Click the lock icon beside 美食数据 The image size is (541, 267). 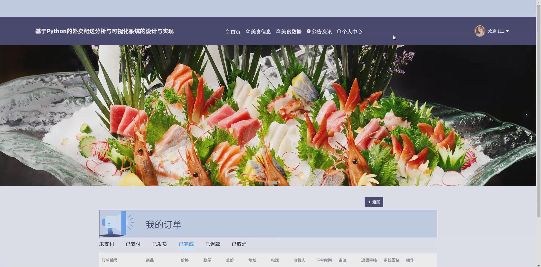[x=278, y=31]
